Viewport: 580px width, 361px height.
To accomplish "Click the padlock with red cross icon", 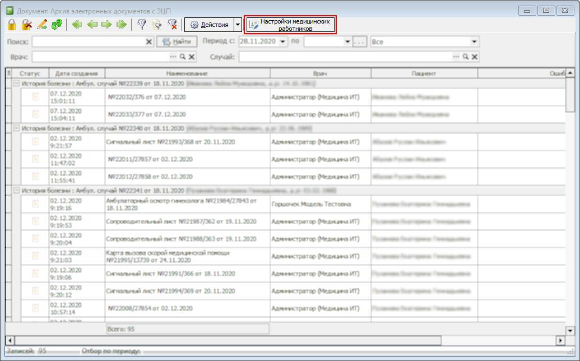I will tap(27, 25).
